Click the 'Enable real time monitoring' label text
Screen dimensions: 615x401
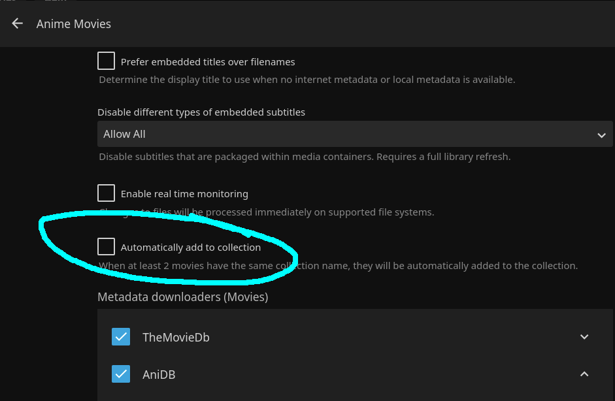[184, 194]
